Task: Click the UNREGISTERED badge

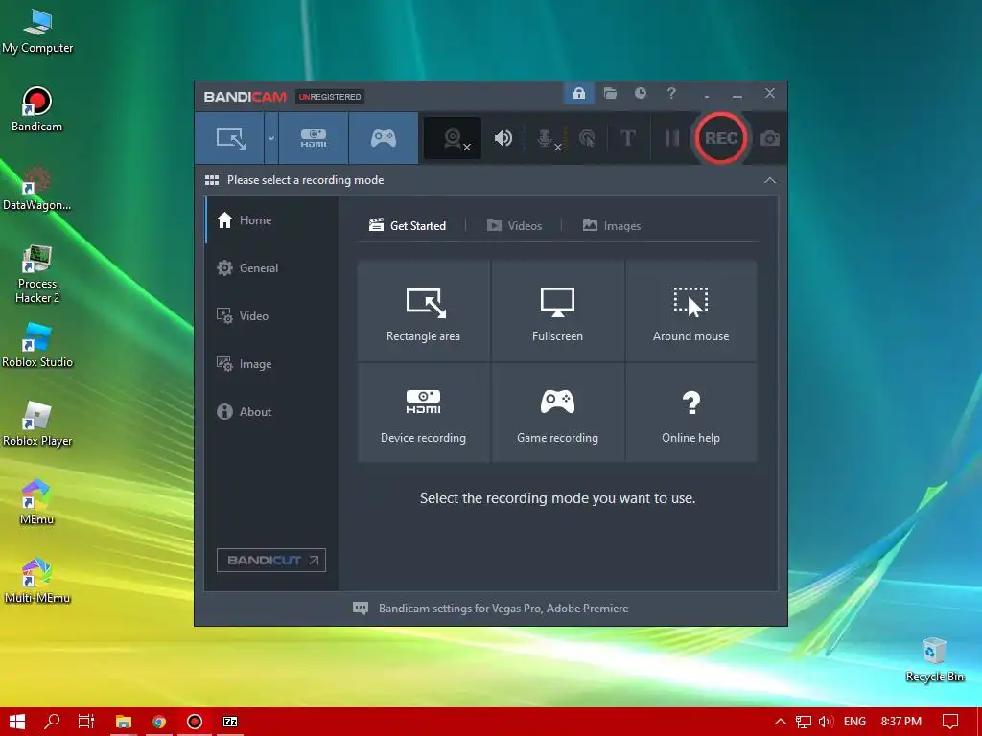Action: pyautogui.click(x=330, y=97)
